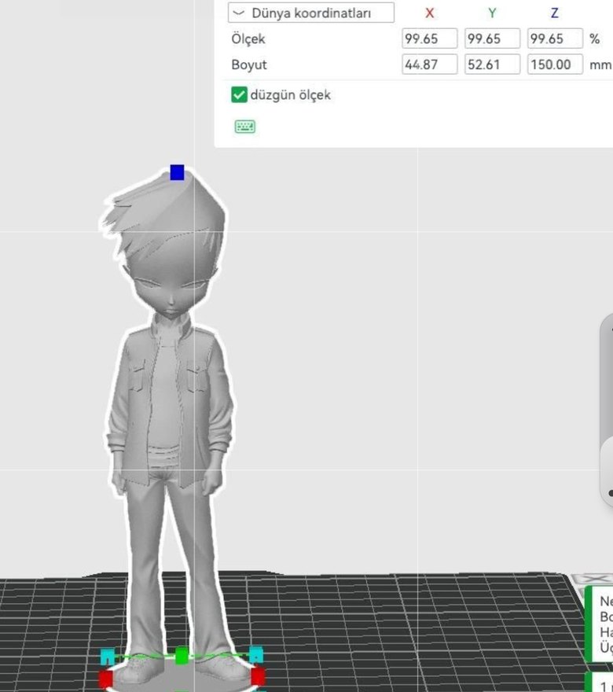Click the Ölçek Z percentage field
613x692 pixels.
click(x=555, y=39)
